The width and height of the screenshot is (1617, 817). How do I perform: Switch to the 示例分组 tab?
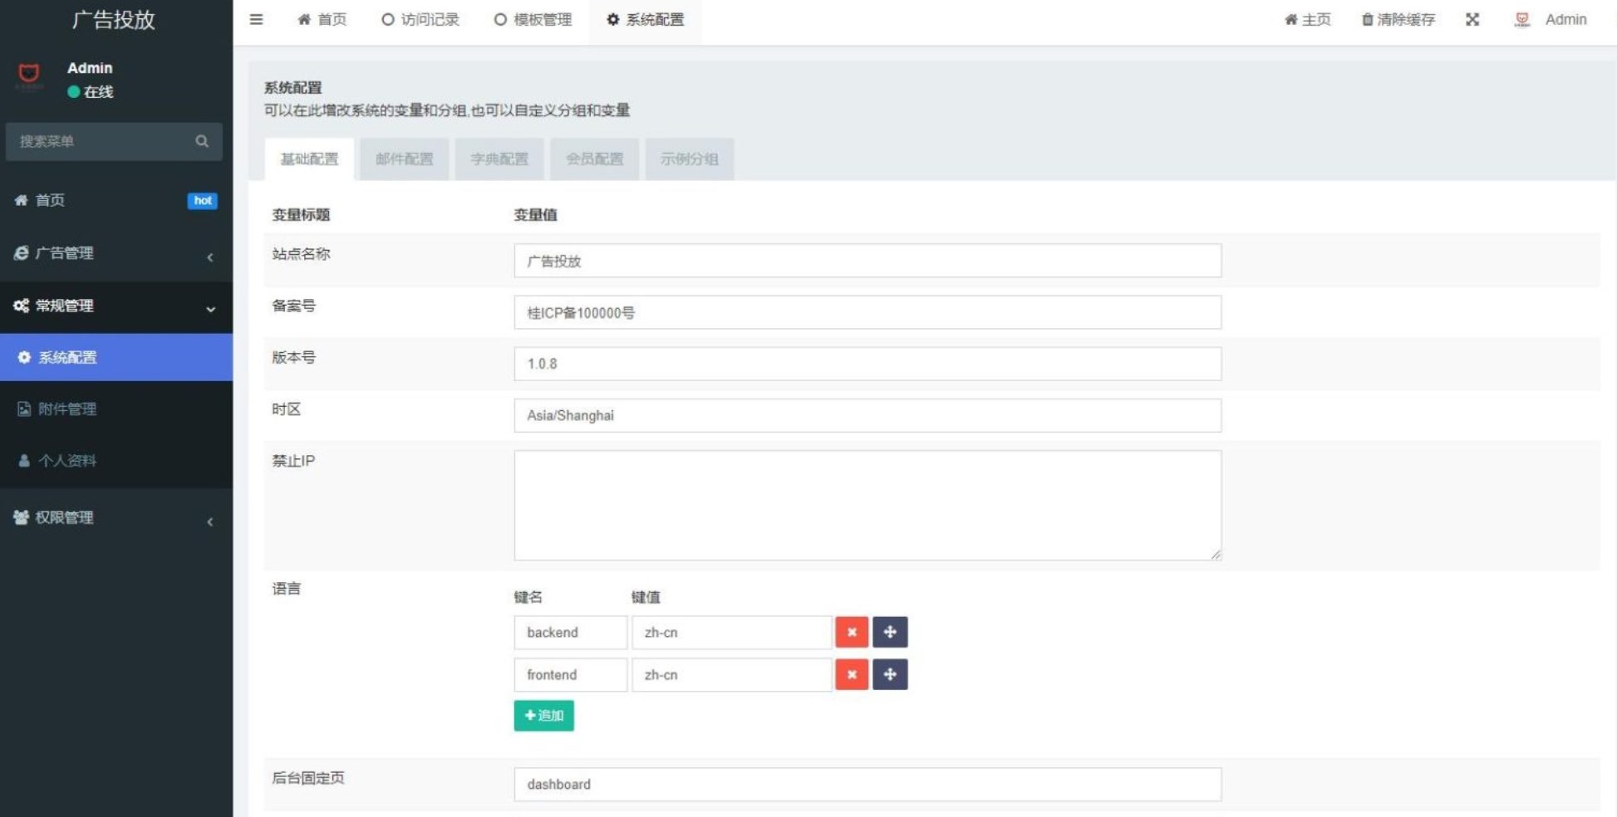[x=689, y=159]
